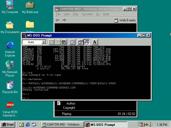The width and height of the screenshot is (171, 128).
Task: Select the My Documents desktop icon
Action: tap(10, 27)
